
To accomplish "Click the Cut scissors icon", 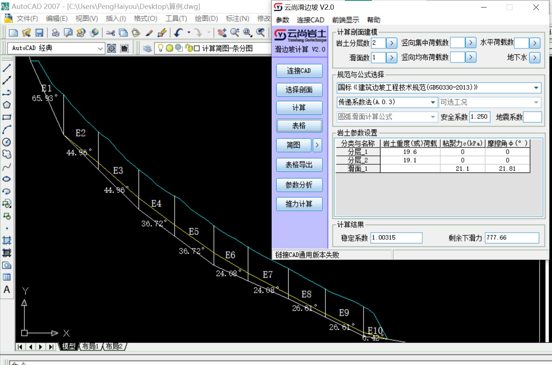I will [110, 33].
